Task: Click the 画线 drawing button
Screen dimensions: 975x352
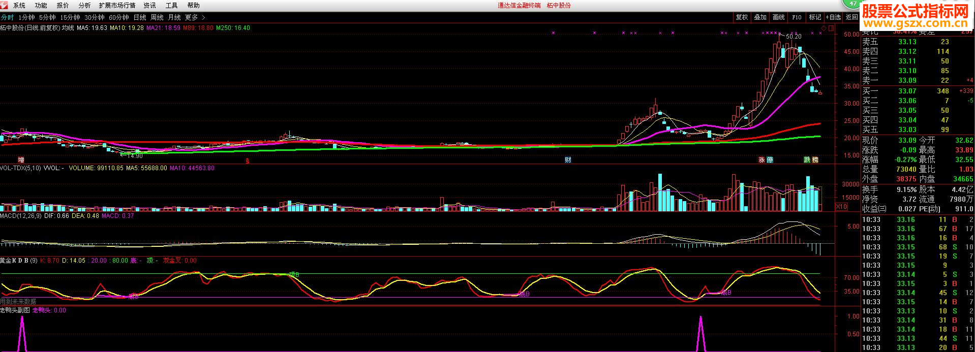Action: 779,17
